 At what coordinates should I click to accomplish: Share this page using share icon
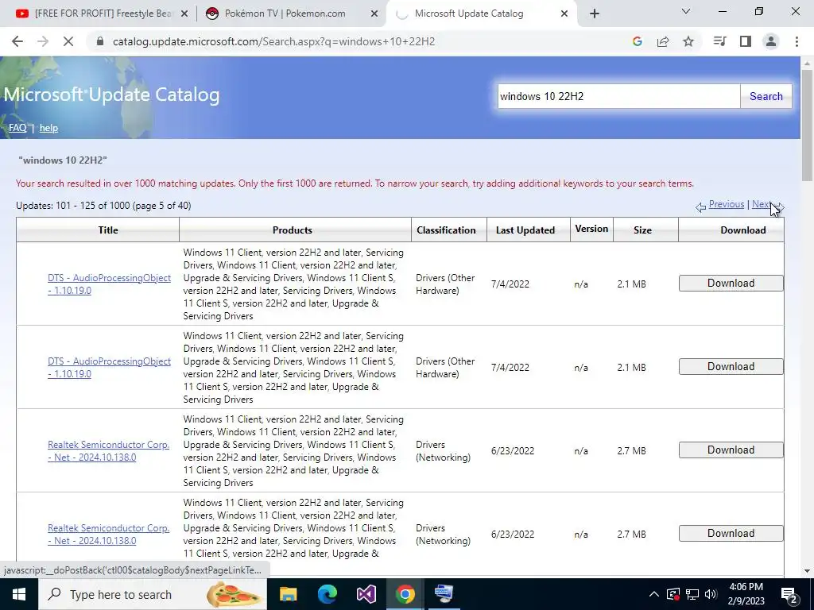pos(663,41)
